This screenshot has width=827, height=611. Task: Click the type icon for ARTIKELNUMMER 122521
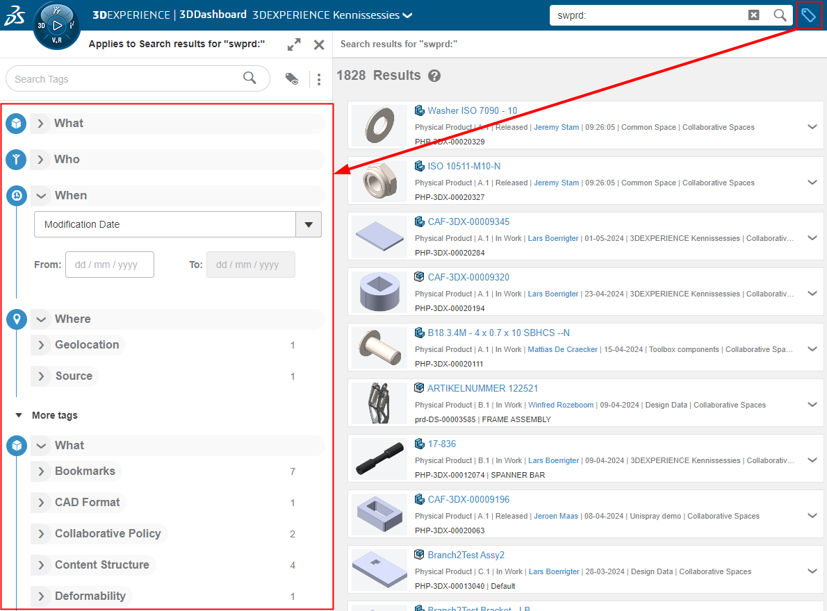pos(419,388)
